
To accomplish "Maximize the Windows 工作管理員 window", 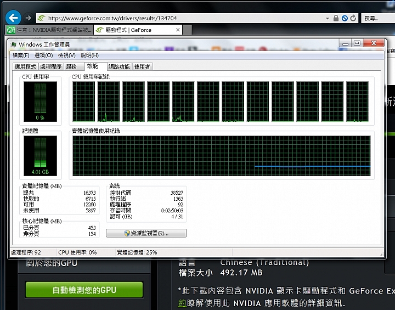I will (357, 43).
